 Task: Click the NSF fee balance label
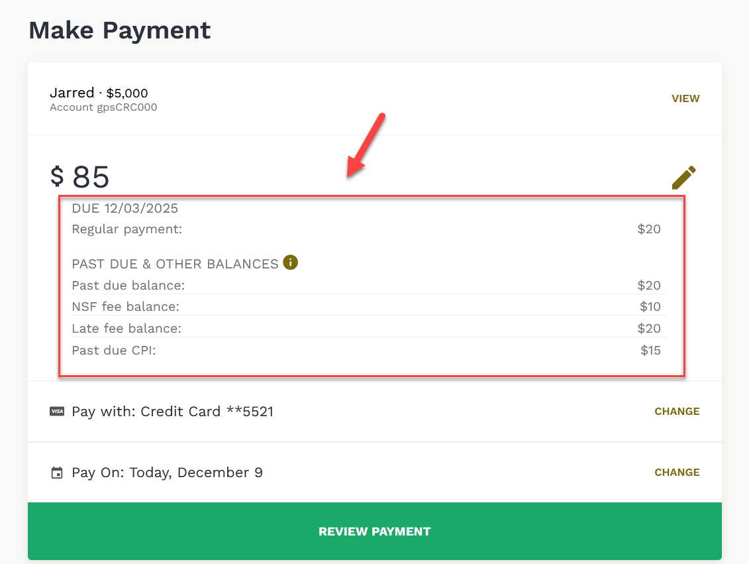pyautogui.click(x=125, y=307)
